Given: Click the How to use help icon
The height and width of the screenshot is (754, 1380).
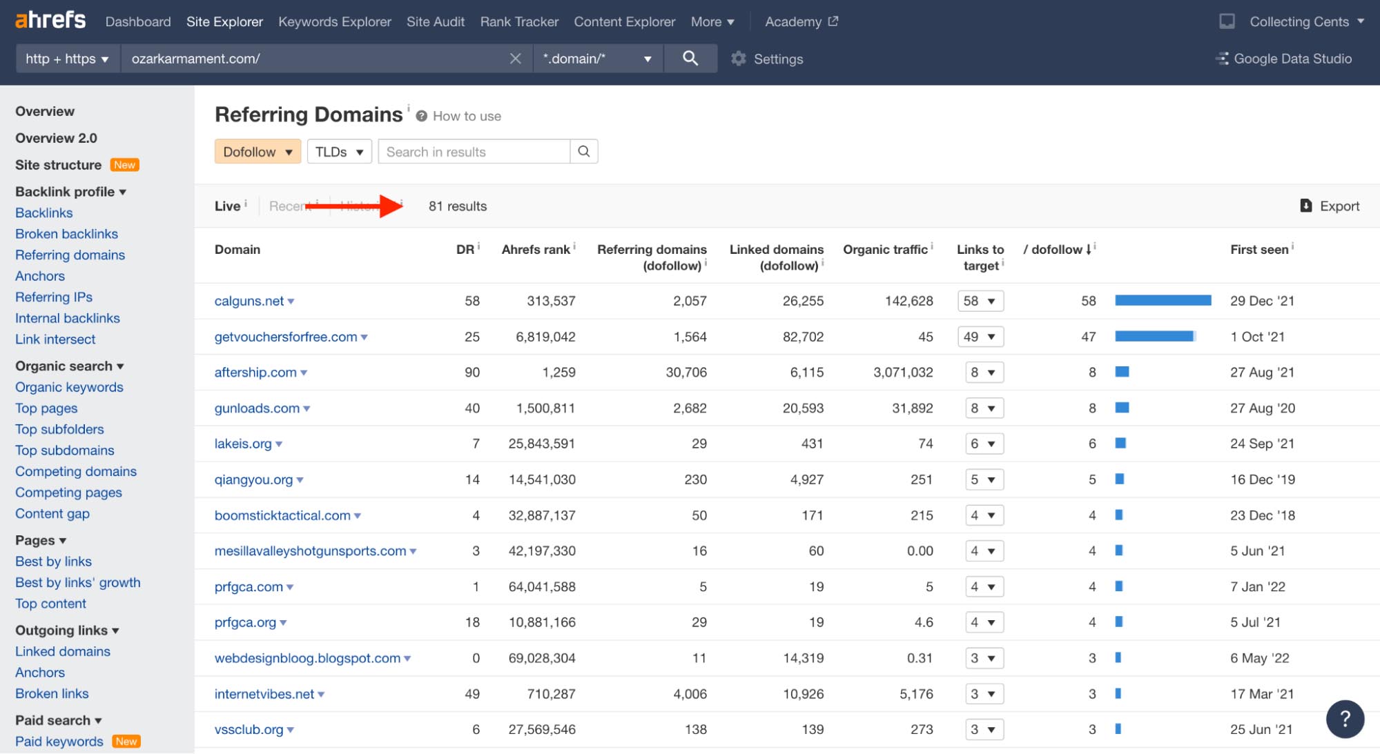Looking at the screenshot, I should 421,116.
